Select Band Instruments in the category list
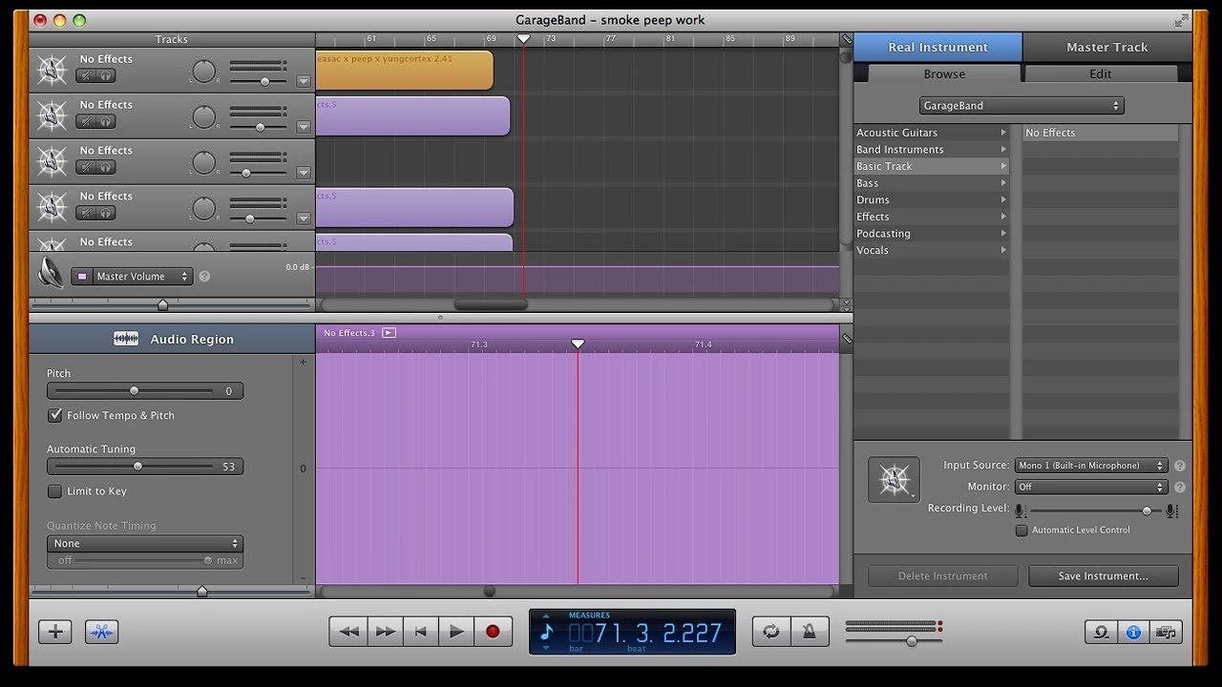 click(932, 150)
